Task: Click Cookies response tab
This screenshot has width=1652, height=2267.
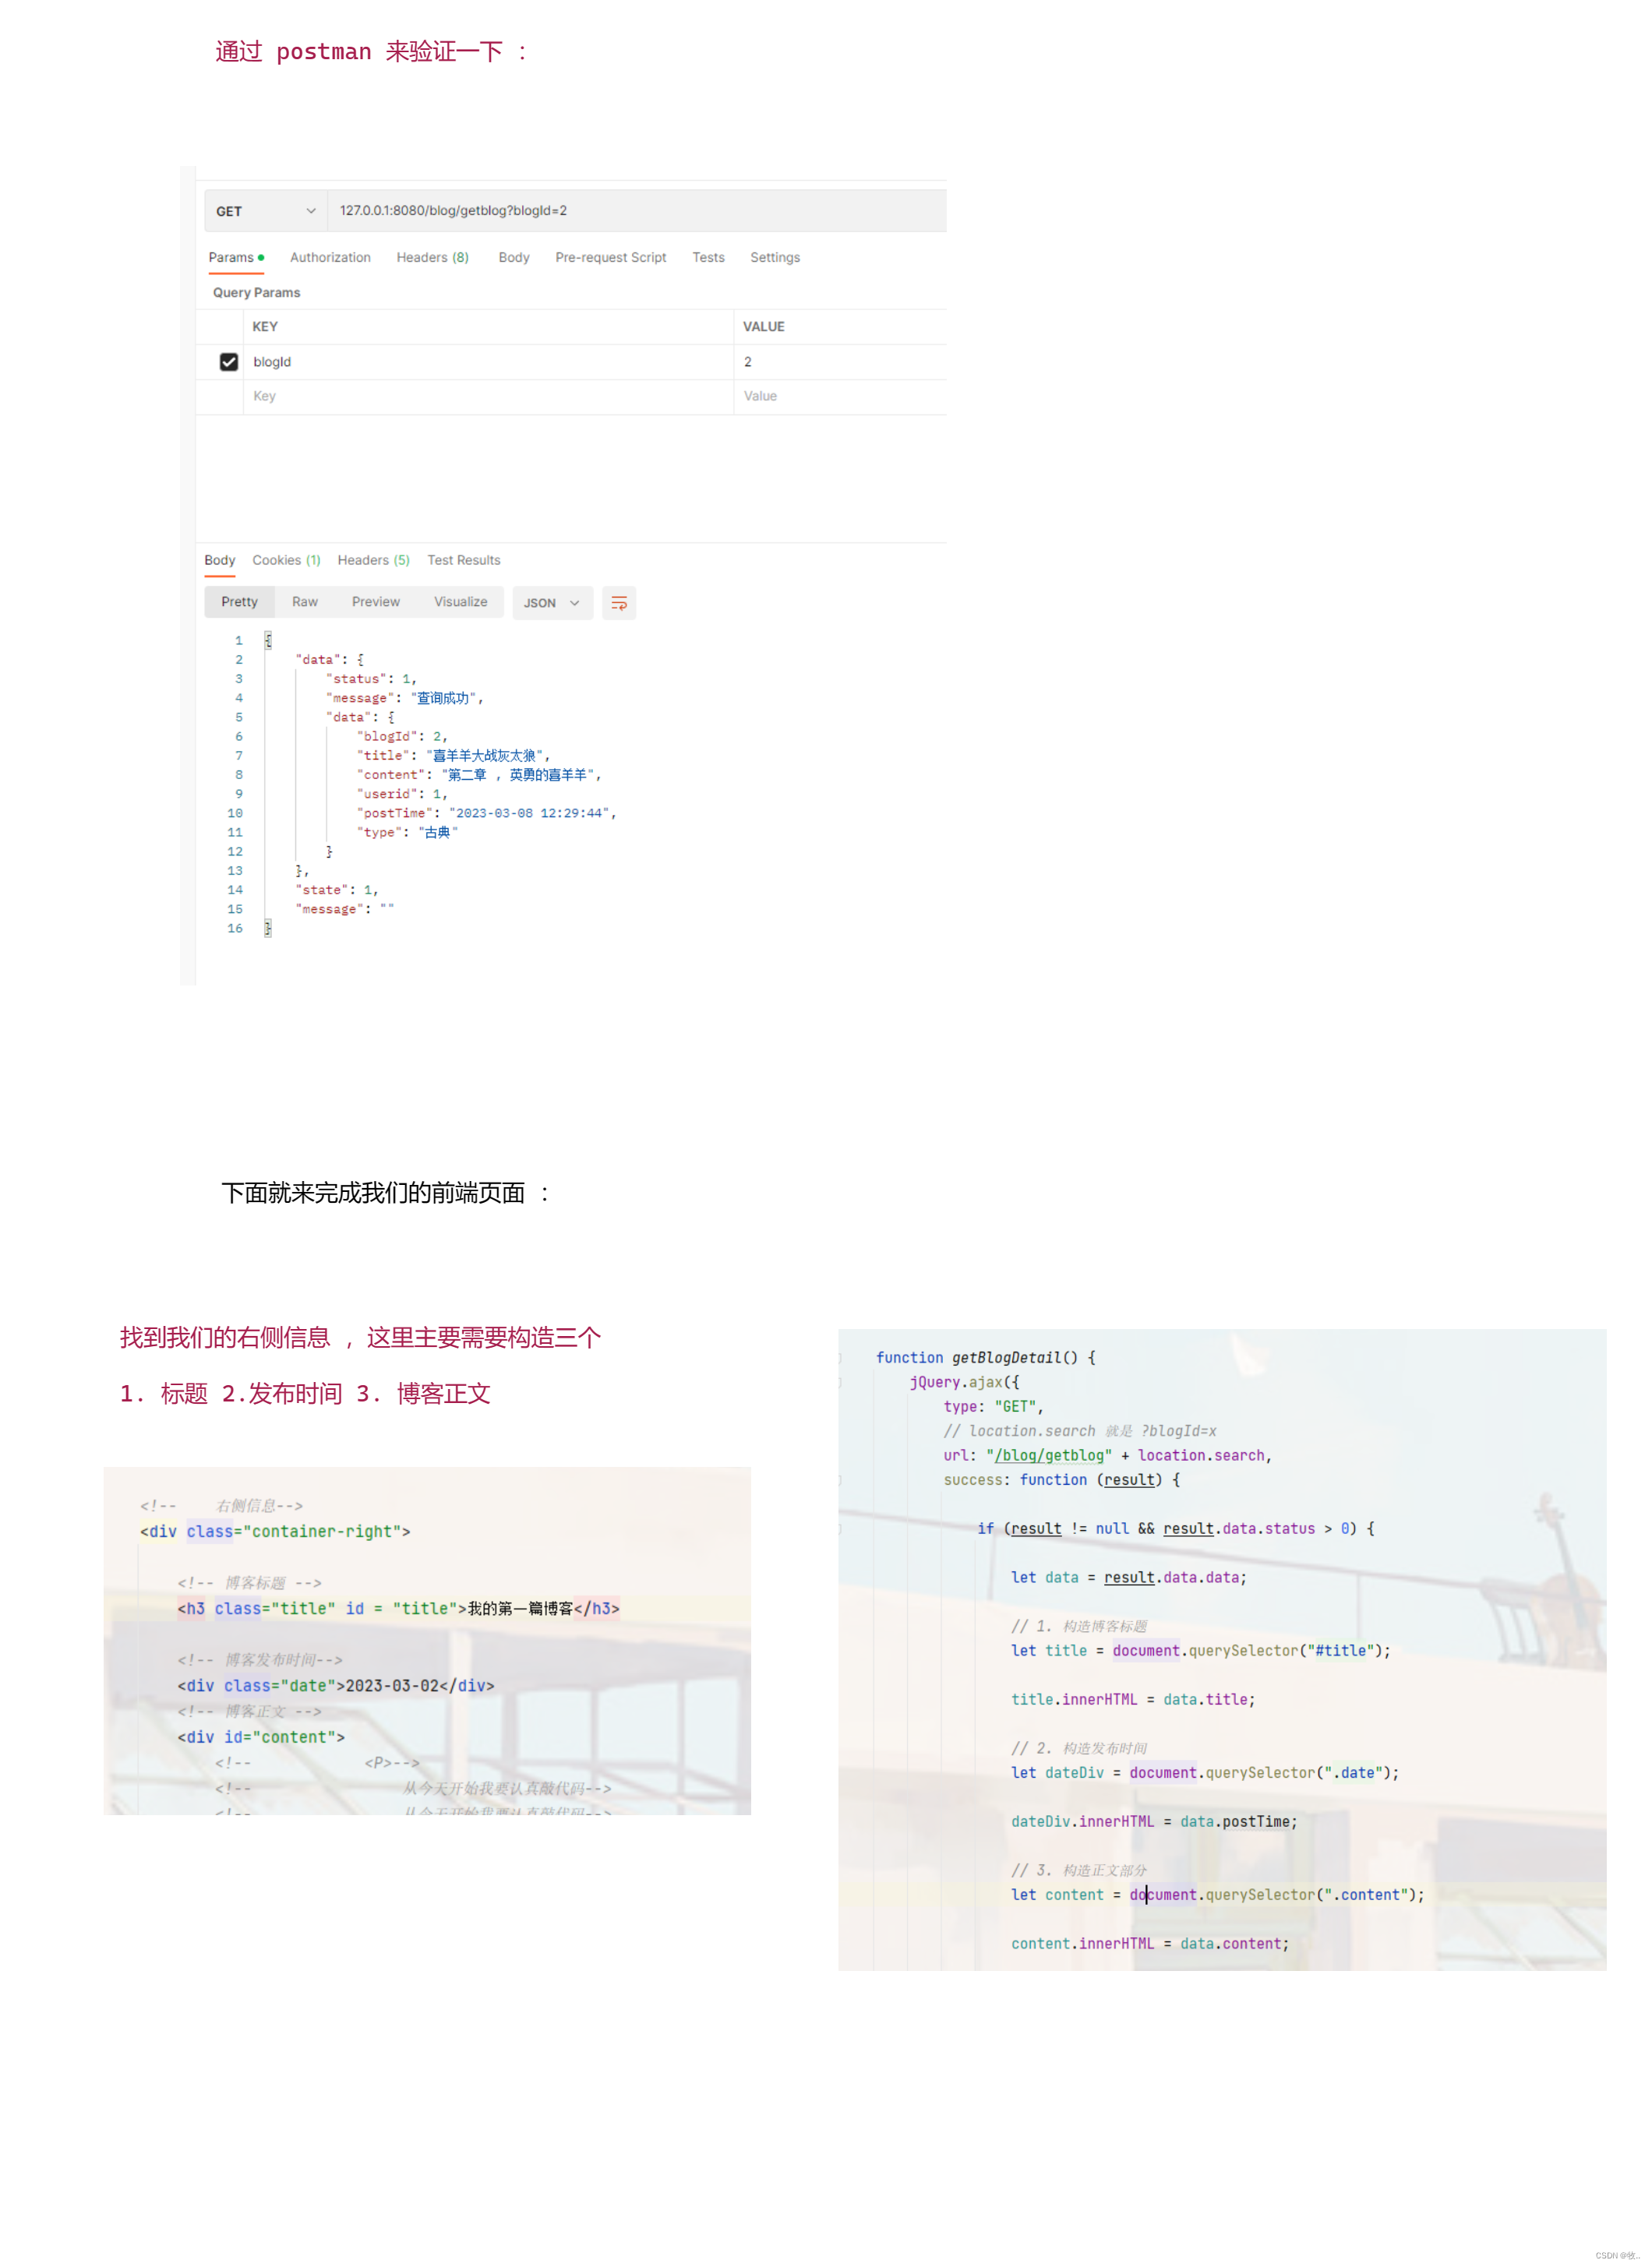Action: 287,559
